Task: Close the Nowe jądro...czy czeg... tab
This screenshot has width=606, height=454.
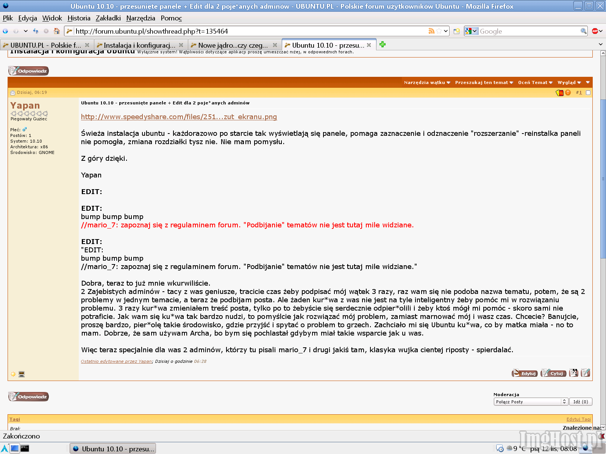Action: [x=275, y=45]
